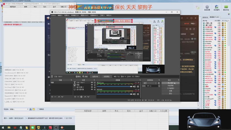Image resolution: width=231 pixels, height=130 pixels.
Task: Add a new source with plus icon
Action: pyautogui.click(x=75, y=97)
